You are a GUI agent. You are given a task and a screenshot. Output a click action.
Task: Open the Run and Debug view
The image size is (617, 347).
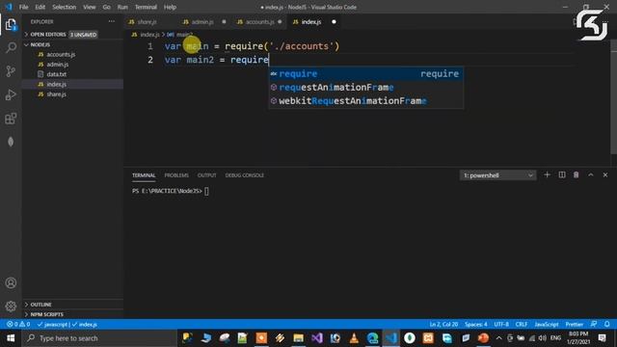pyautogui.click(x=11, y=94)
